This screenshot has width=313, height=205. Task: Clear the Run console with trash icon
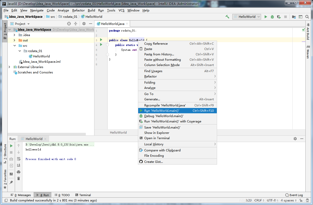19,179
